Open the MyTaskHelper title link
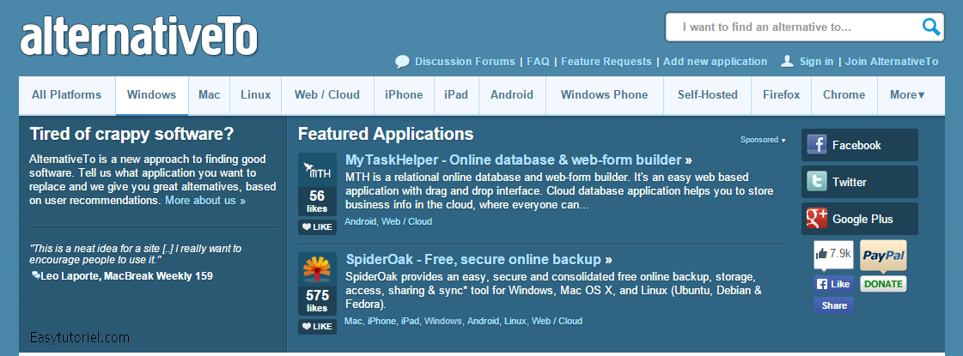Screen dimensions: 963x356 coord(519,160)
